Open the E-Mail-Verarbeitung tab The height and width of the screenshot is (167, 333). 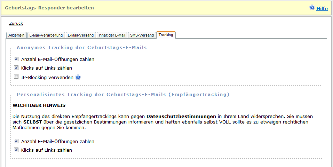[x=46, y=35]
